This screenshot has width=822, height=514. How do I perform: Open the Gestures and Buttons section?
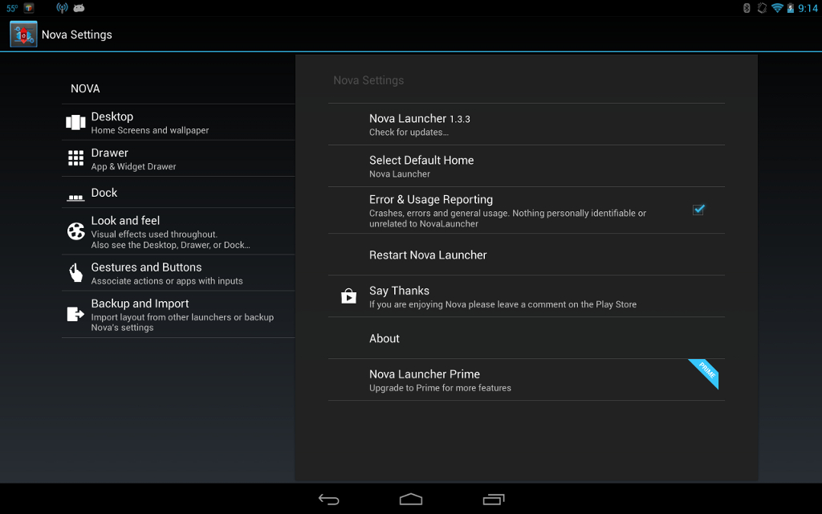coord(178,273)
